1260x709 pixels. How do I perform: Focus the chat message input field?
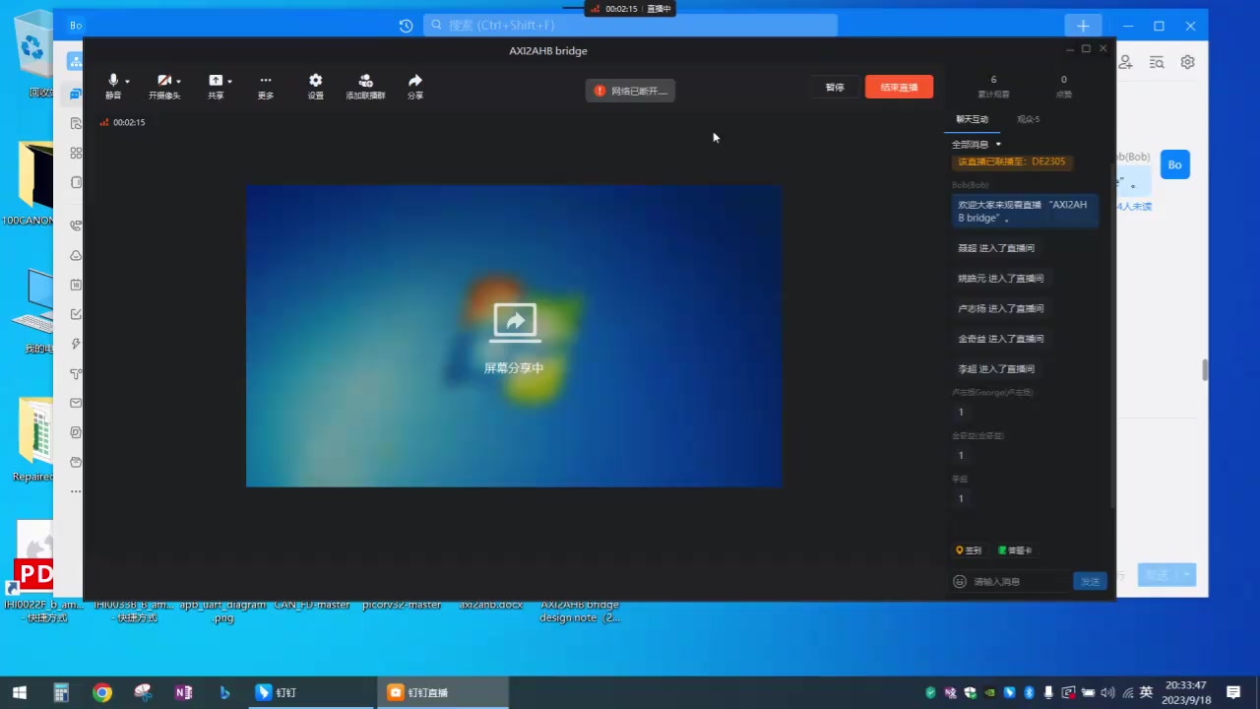(1020, 582)
